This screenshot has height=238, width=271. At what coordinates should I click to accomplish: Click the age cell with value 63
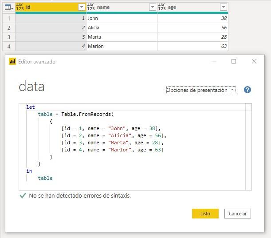coord(192,46)
